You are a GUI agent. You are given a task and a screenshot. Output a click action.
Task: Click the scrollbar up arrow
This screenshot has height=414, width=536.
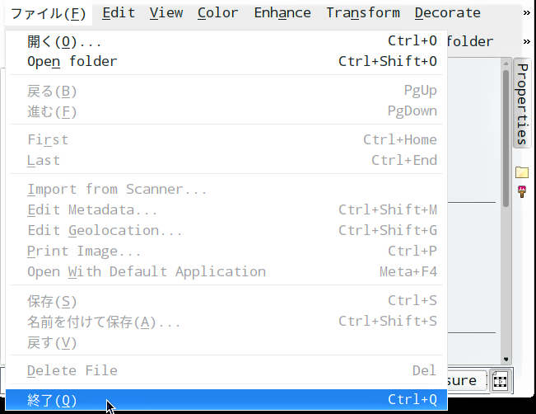pos(506,64)
